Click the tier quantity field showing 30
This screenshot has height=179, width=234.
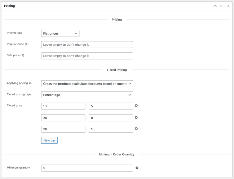tap(63, 129)
